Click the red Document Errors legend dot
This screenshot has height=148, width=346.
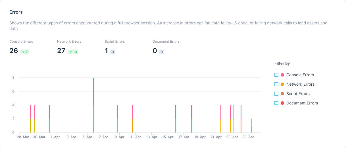(282, 103)
